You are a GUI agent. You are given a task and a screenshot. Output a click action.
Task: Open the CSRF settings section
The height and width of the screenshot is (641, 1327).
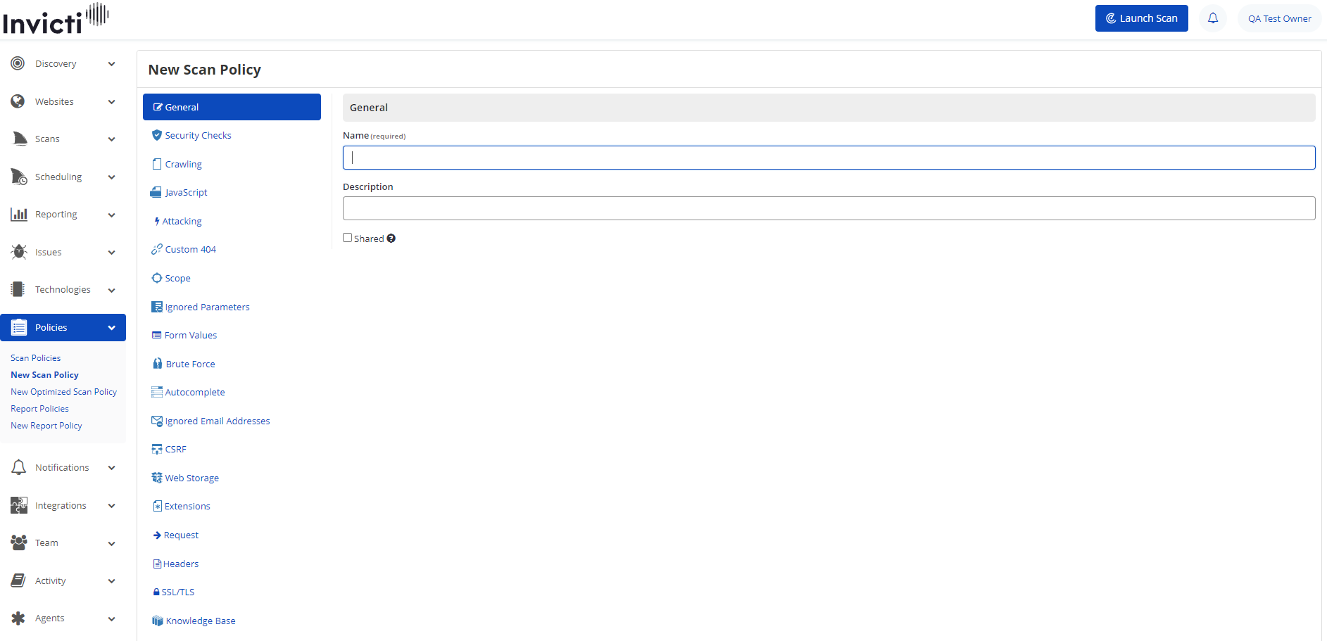click(169, 449)
